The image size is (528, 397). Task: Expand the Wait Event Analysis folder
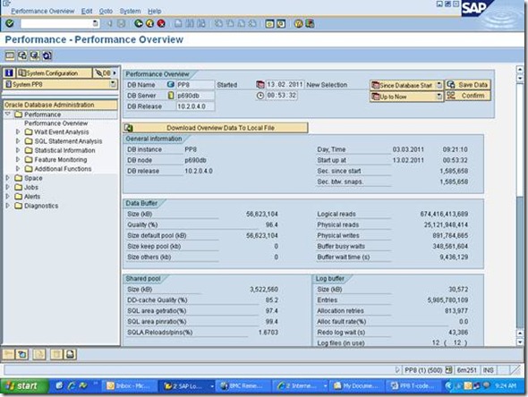click(x=18, y=131)
